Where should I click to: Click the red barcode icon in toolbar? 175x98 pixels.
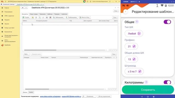point(50,17)
